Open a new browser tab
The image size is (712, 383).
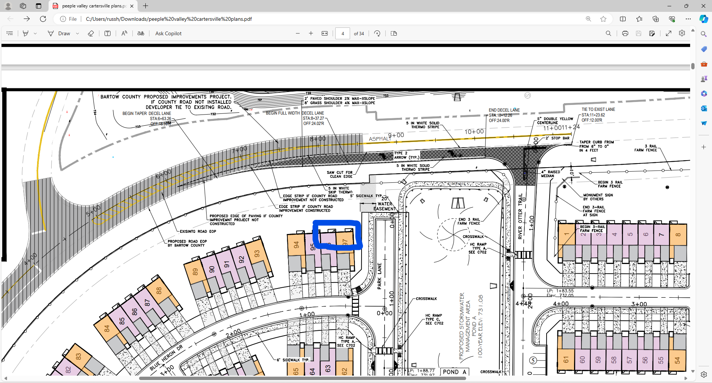[x=146, y=6]
